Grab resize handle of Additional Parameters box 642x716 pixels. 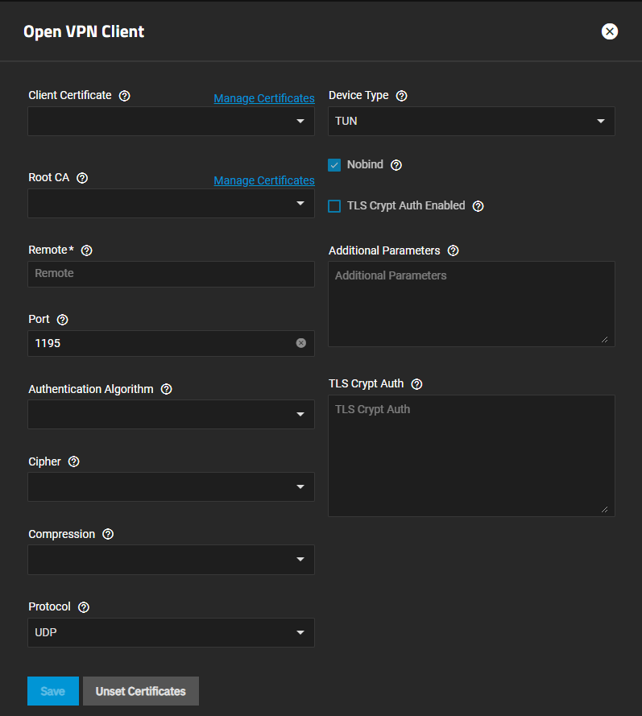pos(605,339)
